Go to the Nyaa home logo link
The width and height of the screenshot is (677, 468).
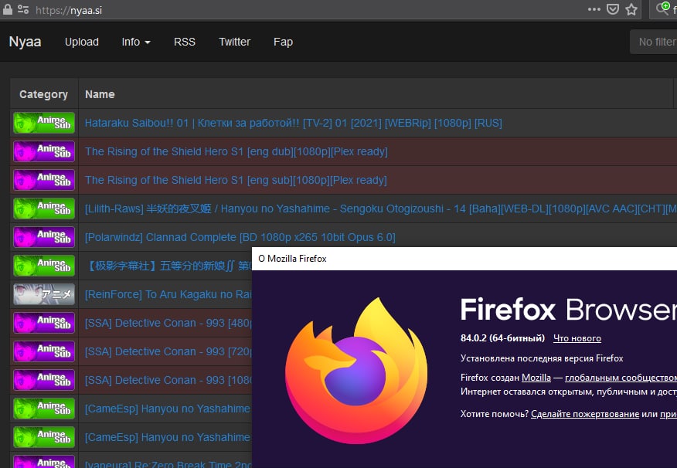tap(25, 42)
